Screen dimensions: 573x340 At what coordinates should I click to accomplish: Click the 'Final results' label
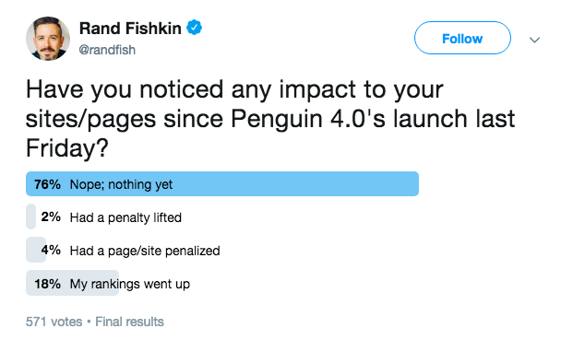tap(129, 322)
